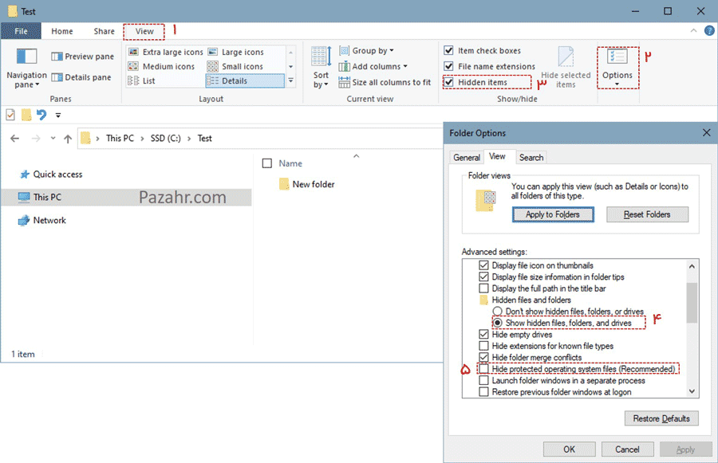Viewport: 718px width, 463px height.
Task: Open the Sort by menu
Action: click(321, 68)
